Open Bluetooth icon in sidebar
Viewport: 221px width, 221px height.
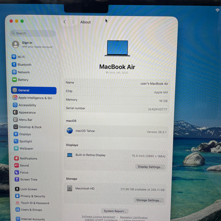[x=14, y=64]
